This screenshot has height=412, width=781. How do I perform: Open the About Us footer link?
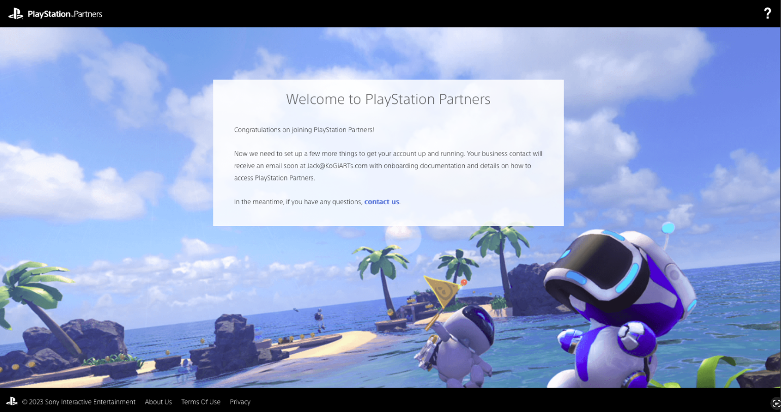[158, 402]
